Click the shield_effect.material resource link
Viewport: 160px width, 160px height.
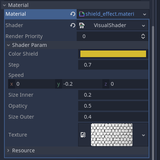click(x=110, y=14)
